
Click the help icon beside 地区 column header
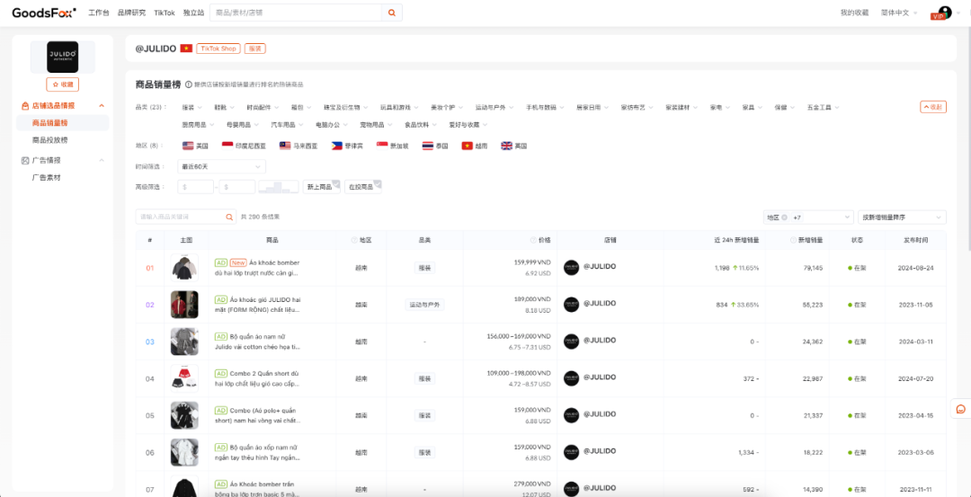point(353,240)
